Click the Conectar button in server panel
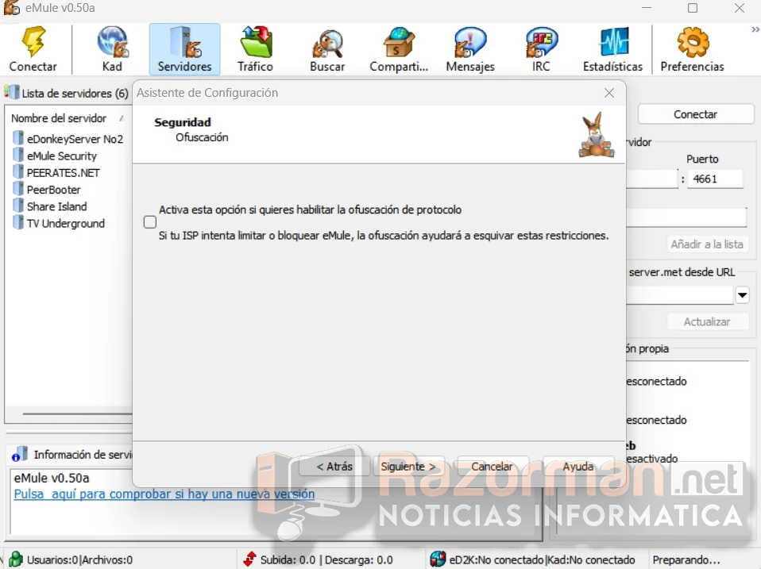The height and width of the screenshot is (569, 761). [x=696, y=114]
